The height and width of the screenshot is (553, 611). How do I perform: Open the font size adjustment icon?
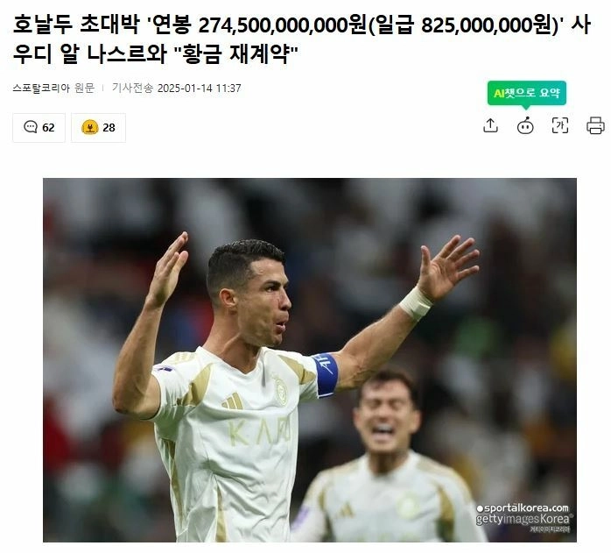(560, 125)
